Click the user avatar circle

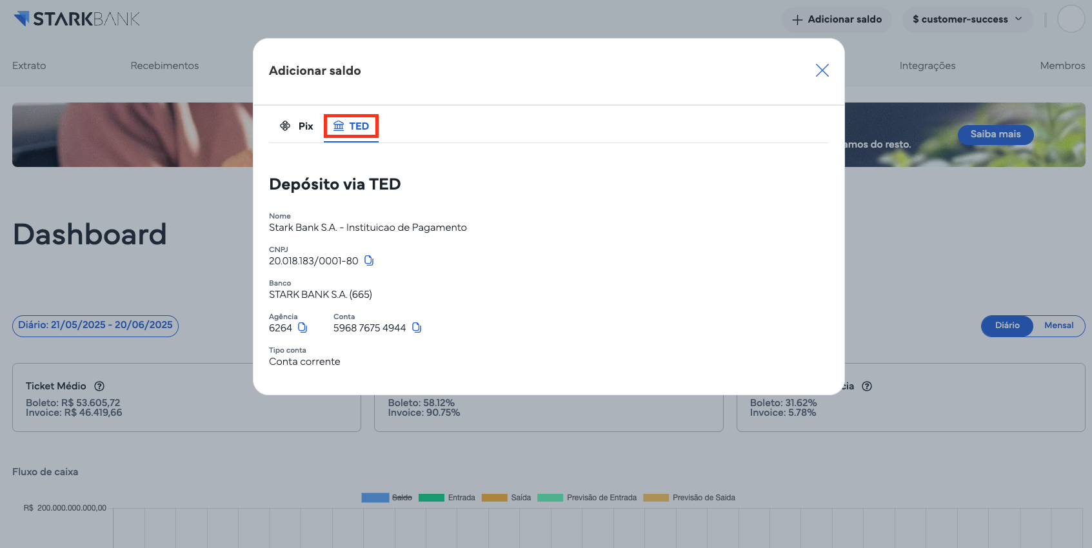click(x=1071, y=19)
